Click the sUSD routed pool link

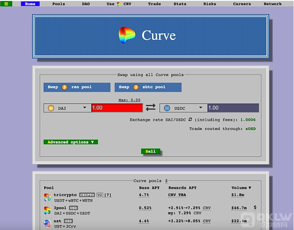[250, 128]
